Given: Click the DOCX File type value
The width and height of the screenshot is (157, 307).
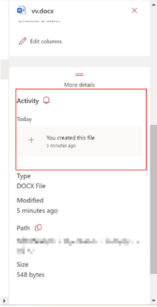Looking at the screenshot, I should pos(31,186).
